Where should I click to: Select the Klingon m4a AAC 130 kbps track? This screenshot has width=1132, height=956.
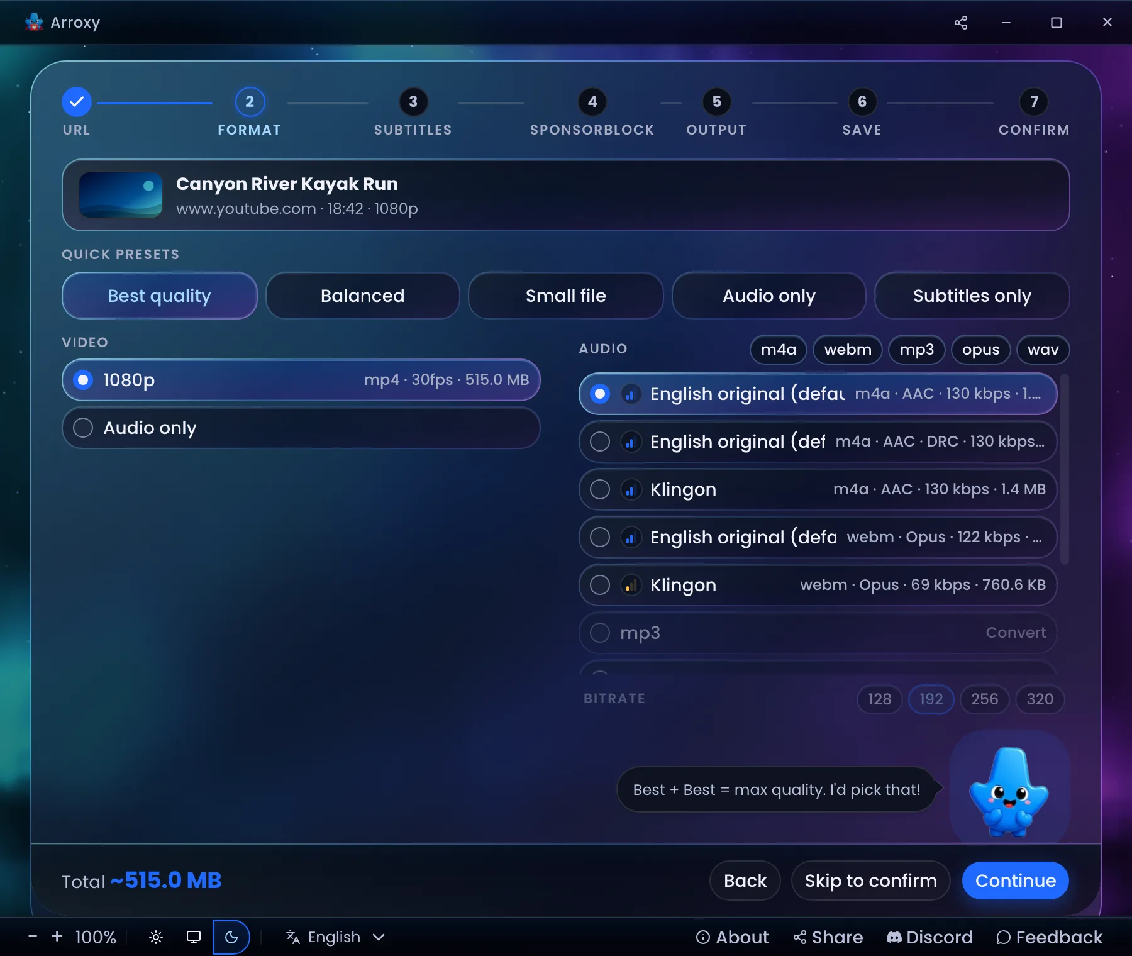point(818,489)
